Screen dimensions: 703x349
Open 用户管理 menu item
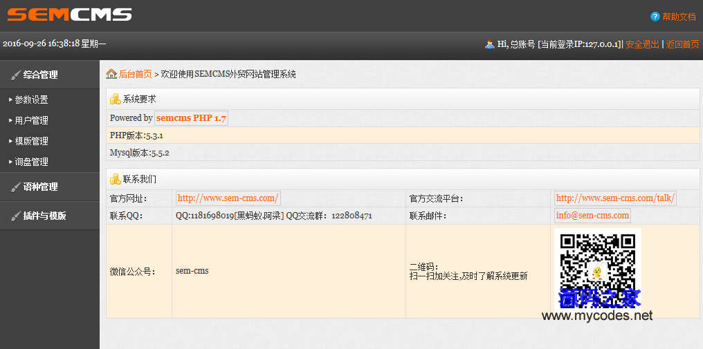(31, 120)
